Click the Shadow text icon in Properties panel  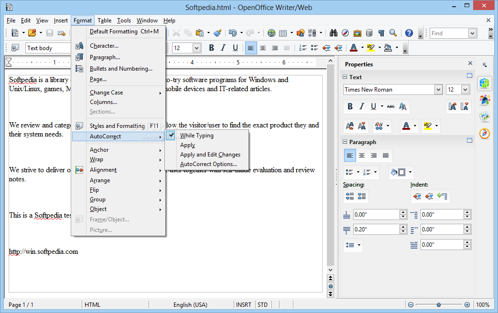403,106
